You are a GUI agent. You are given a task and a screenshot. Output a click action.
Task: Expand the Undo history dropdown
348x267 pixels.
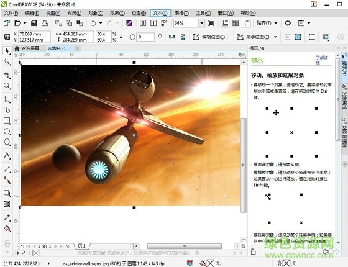[x=101, y=23]
